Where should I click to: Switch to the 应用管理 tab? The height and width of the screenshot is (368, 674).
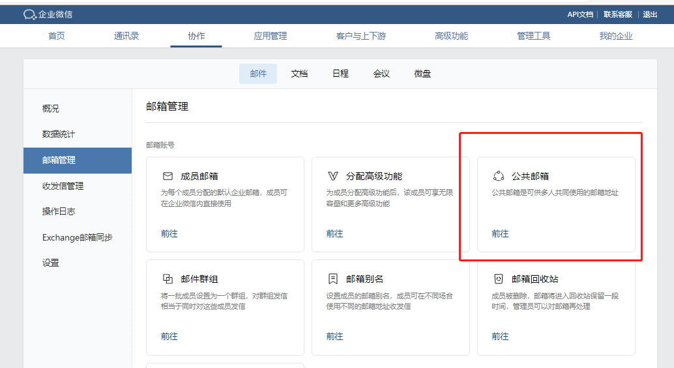click(270, 36)
